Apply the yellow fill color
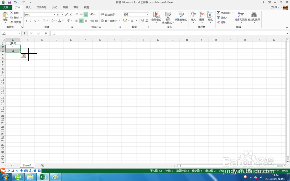The image size is (290, 181). point(53,21)
